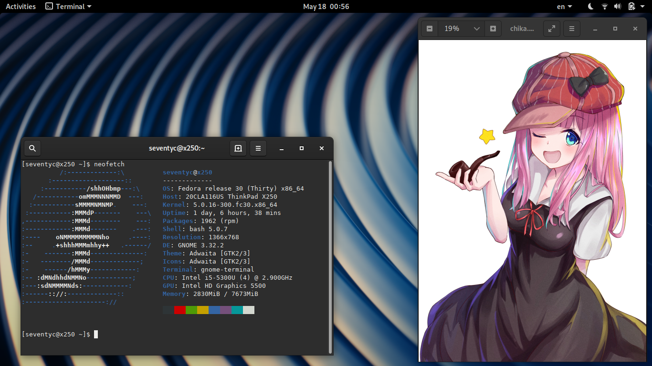The image size is (652, 366).
Task: Open a new tab in the terminal
Action: (238, 148)
